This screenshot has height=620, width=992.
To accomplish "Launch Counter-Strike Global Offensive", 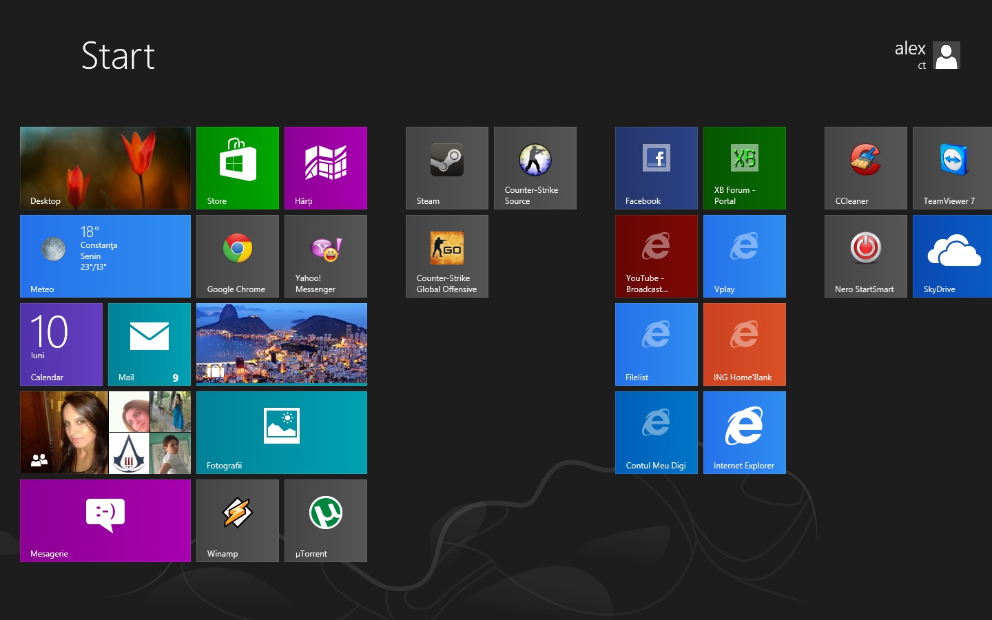I will pyautogui.click(x=447, y=256).
